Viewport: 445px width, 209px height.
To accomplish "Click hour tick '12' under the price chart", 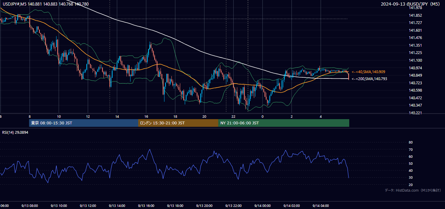I will coord(88,116).
